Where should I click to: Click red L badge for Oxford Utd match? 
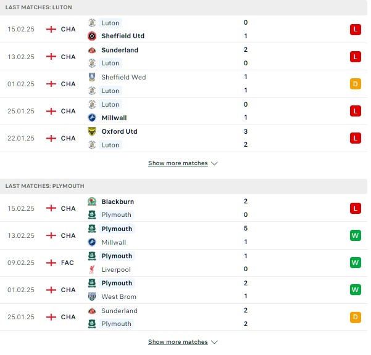356,138
